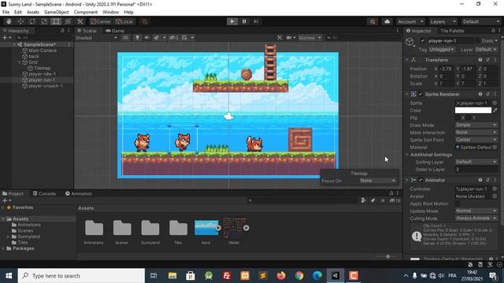
Task: Toggle Center pivot mode button
Action: coord(101,21)
